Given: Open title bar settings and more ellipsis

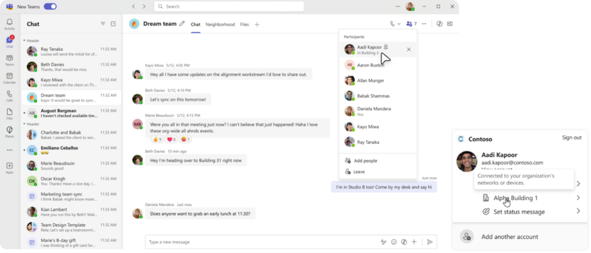Looking at the screenshot, I should (x=398, y=6).
